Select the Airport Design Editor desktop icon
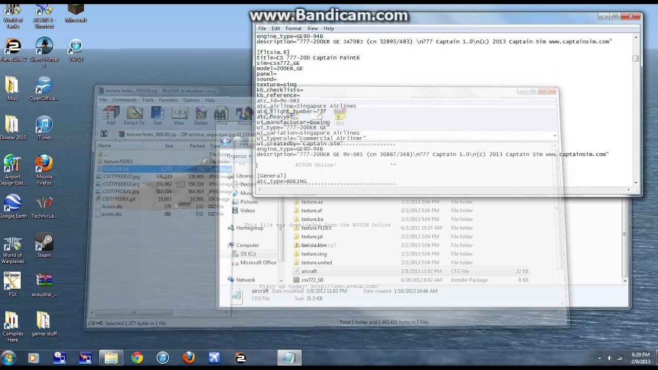658x370 pixels. [x=12, y=170]
